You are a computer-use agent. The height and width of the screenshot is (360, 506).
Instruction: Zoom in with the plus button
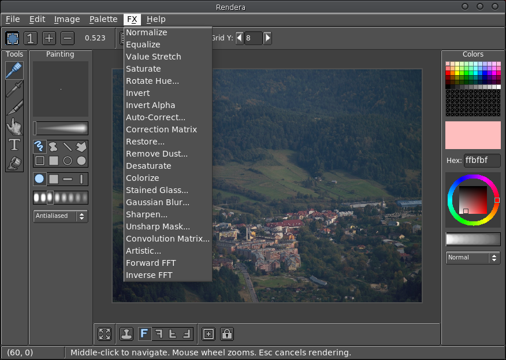click(x=49, y=38)
